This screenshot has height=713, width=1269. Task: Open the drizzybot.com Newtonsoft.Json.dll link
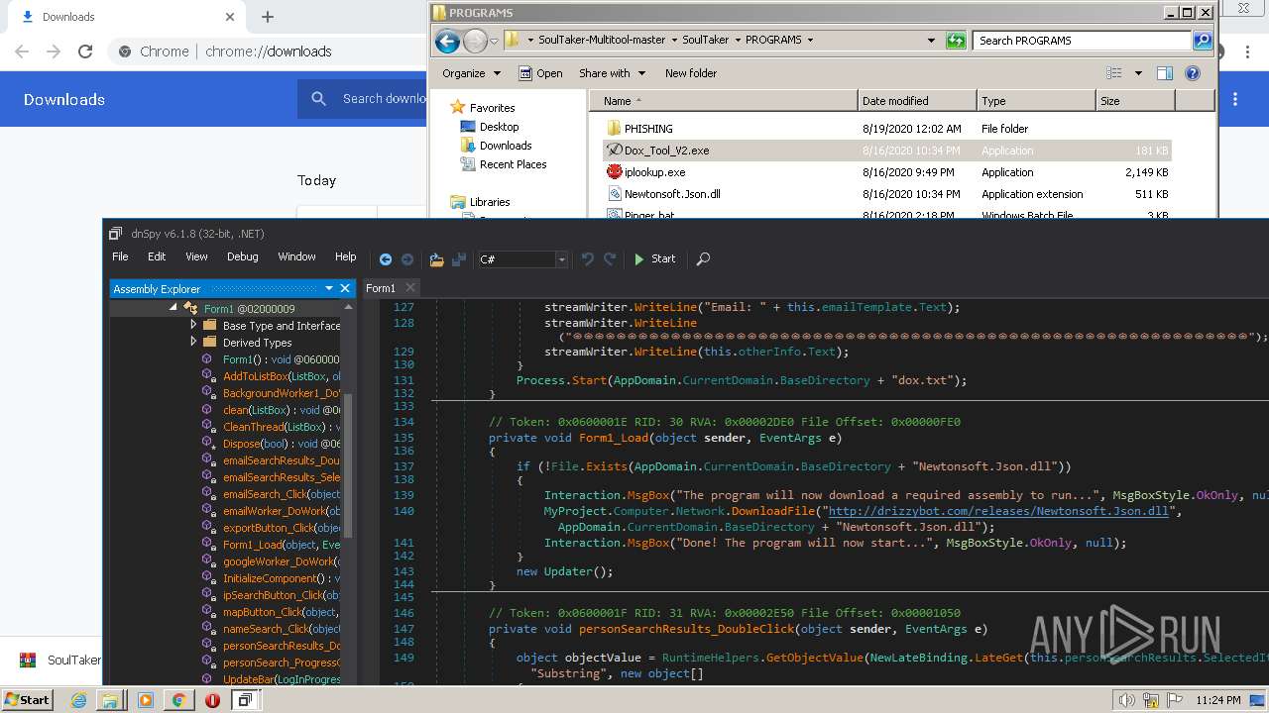998,511
